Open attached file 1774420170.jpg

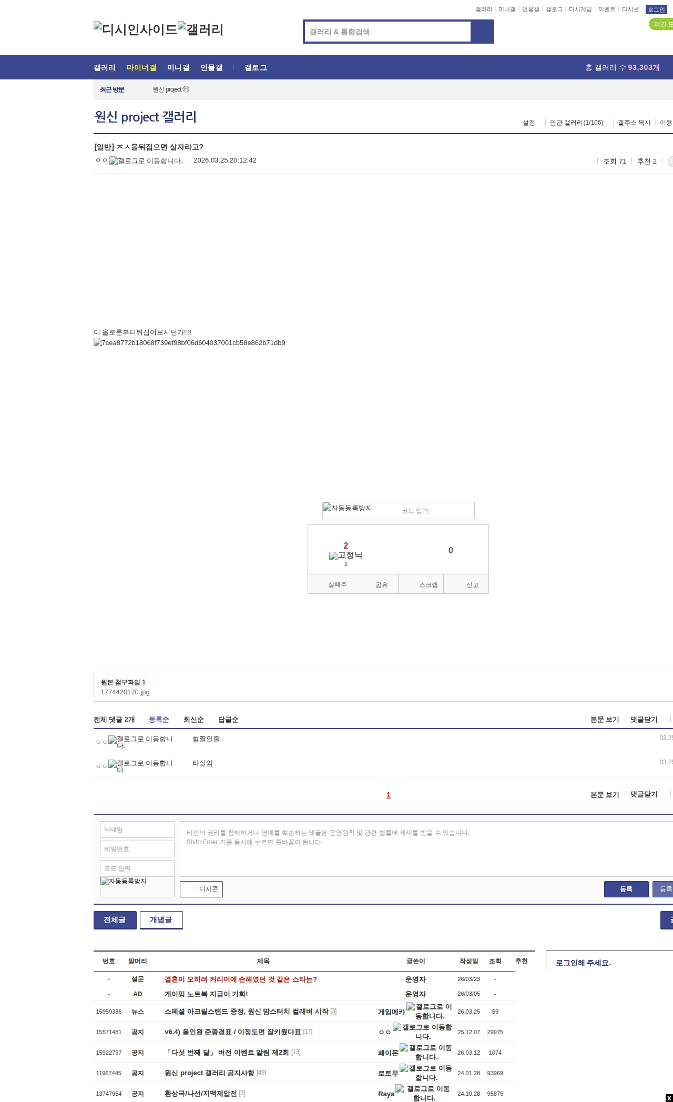point(125,692)
